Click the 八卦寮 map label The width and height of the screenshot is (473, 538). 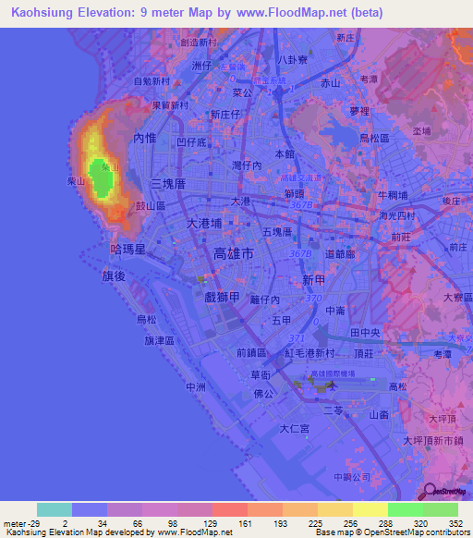click(292, 60)
